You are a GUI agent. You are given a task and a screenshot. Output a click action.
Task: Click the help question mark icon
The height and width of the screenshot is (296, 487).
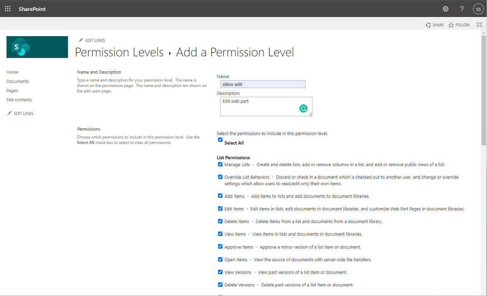[462, 9]
